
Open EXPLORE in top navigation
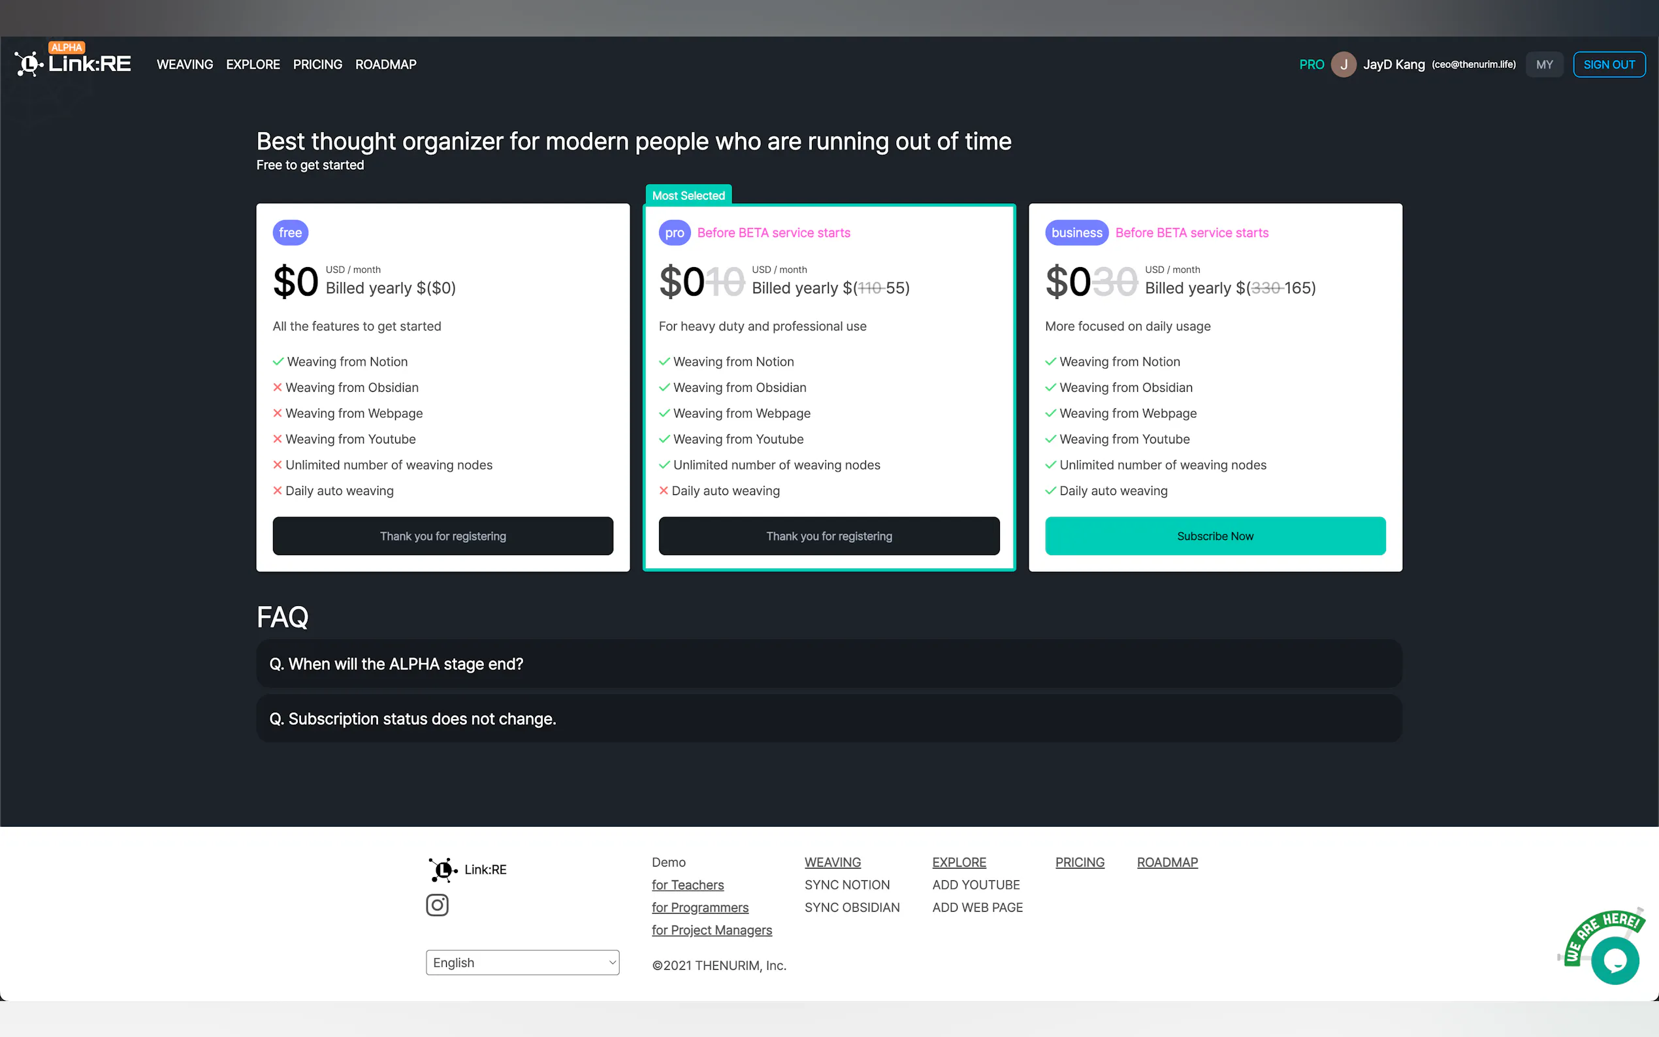[253, 65]
